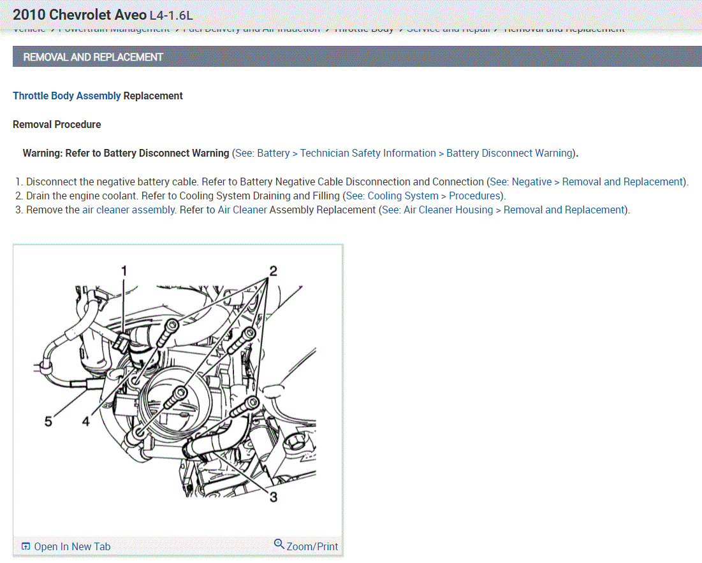Click the Air Cleaner link in step 3

(x=242, y=210)
